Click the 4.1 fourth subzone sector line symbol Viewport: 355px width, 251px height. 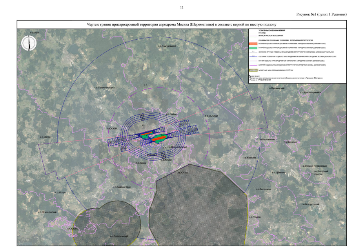[x=253, y=56]
